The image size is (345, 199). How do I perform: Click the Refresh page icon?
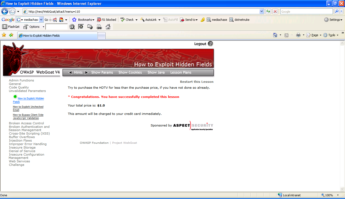(268, 11)
